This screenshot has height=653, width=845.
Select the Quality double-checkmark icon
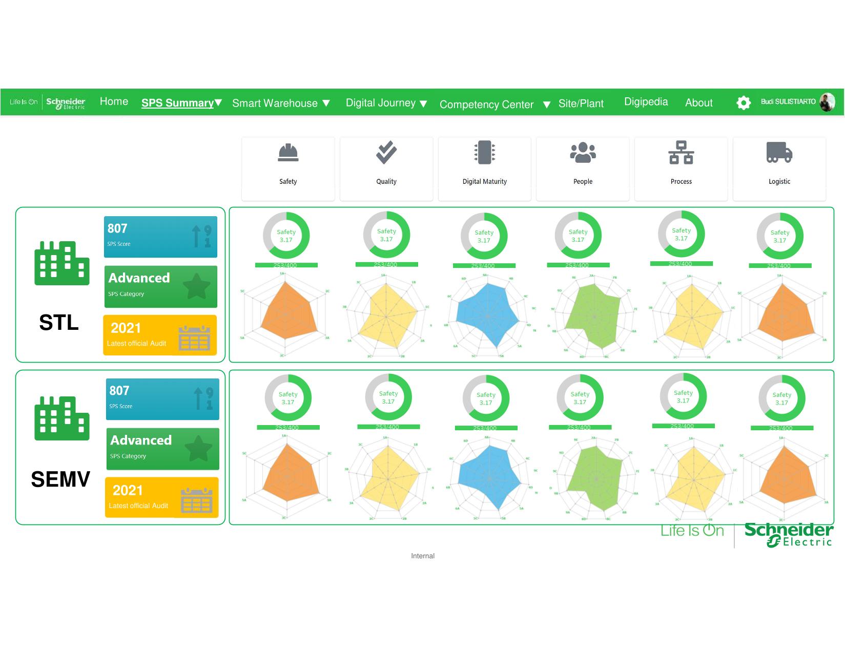(386, 153)
